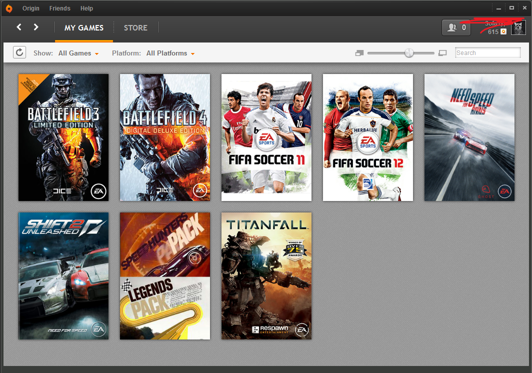Close the Origin window

pos(524,8)
